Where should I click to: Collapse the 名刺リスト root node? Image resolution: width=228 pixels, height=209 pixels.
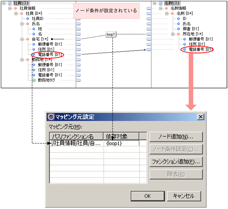155,3
